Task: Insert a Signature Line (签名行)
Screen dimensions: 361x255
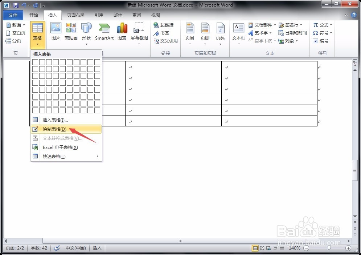Action: pos(290,25)
